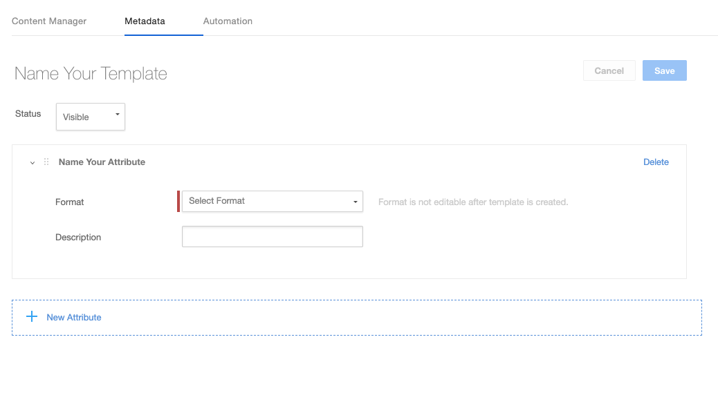Click the Name Your Template title field

point(91,74)
